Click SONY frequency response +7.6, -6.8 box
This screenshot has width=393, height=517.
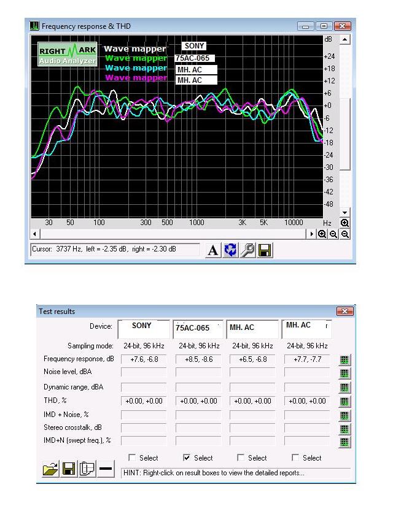point(144,359)
